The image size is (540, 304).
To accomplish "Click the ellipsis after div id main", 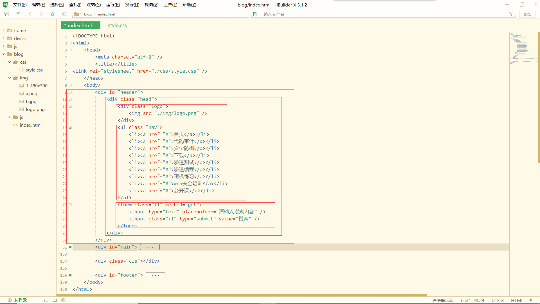I will point(150,247).
